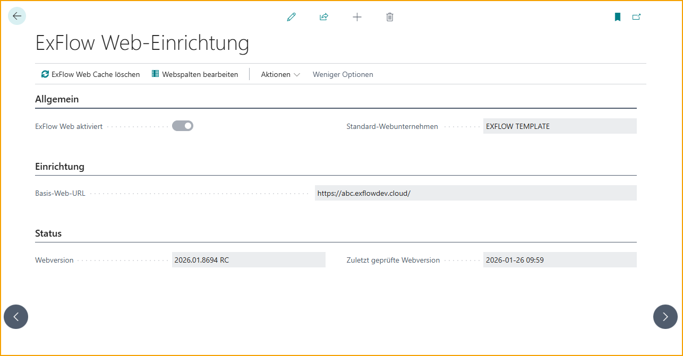Click the ExFlow Web aktiviert slider handle
The image size is (683, 356).
click(x=189, y=126)
